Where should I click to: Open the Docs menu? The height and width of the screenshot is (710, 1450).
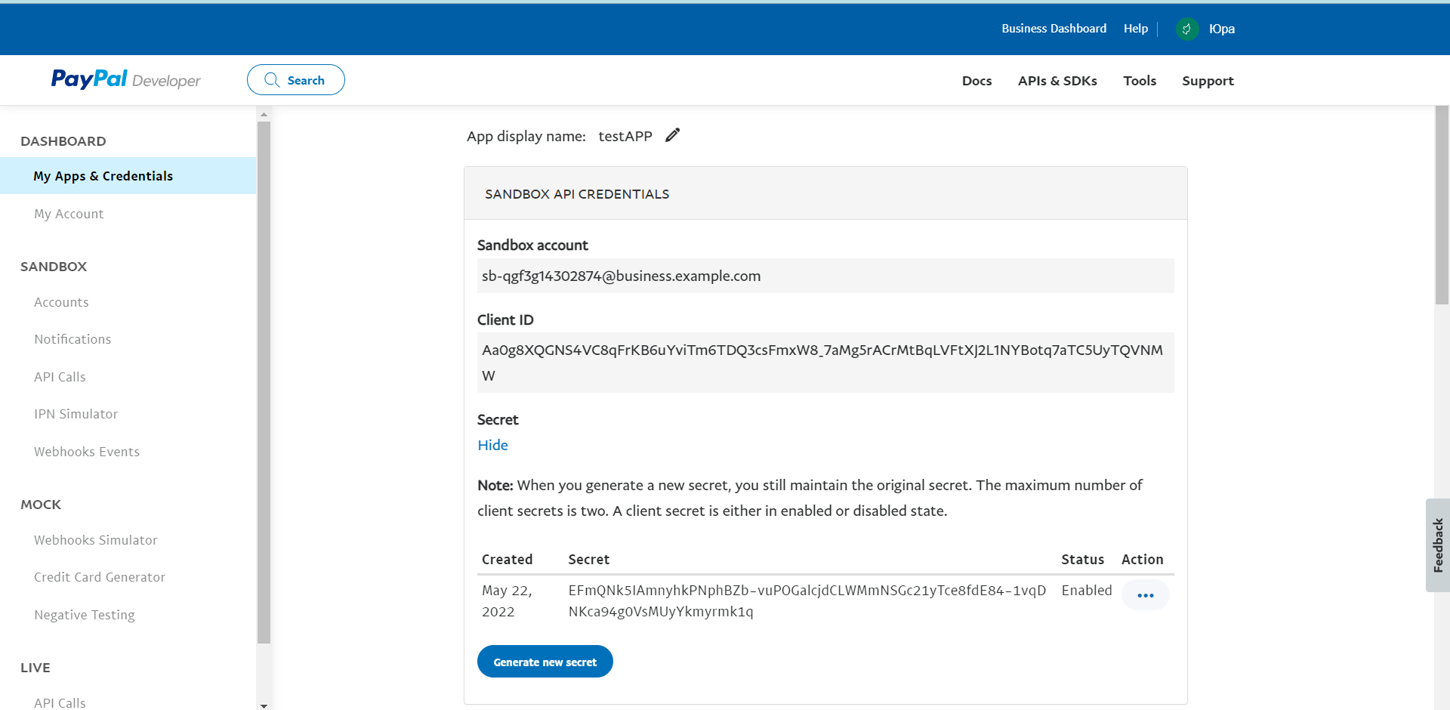[976, 81]
